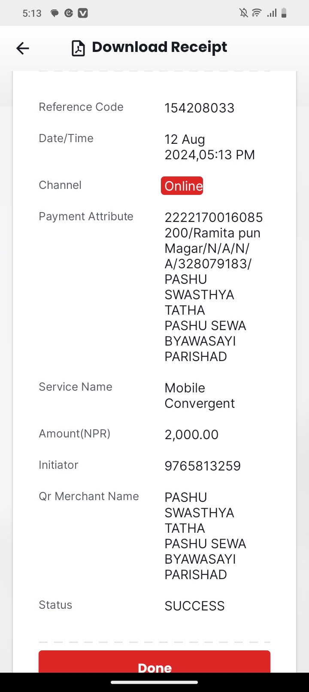This screenshot has width=309, height=692.
Task: Tap the date 12 Aug 2024 value
Action: click(210, 147)
